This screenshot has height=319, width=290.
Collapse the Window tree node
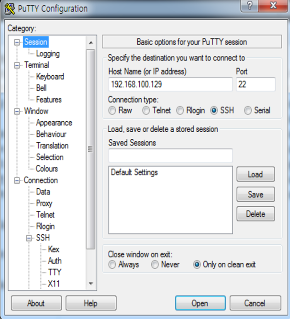point(17,111)
